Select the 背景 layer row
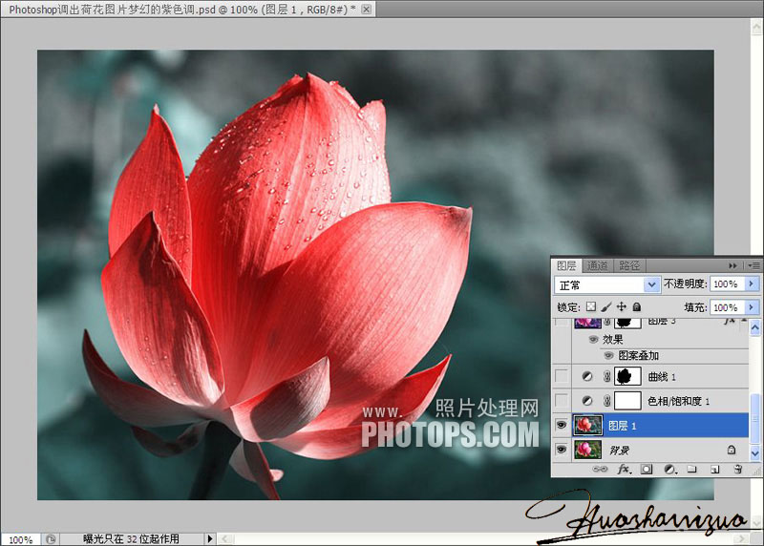 [x=650, y=450]
